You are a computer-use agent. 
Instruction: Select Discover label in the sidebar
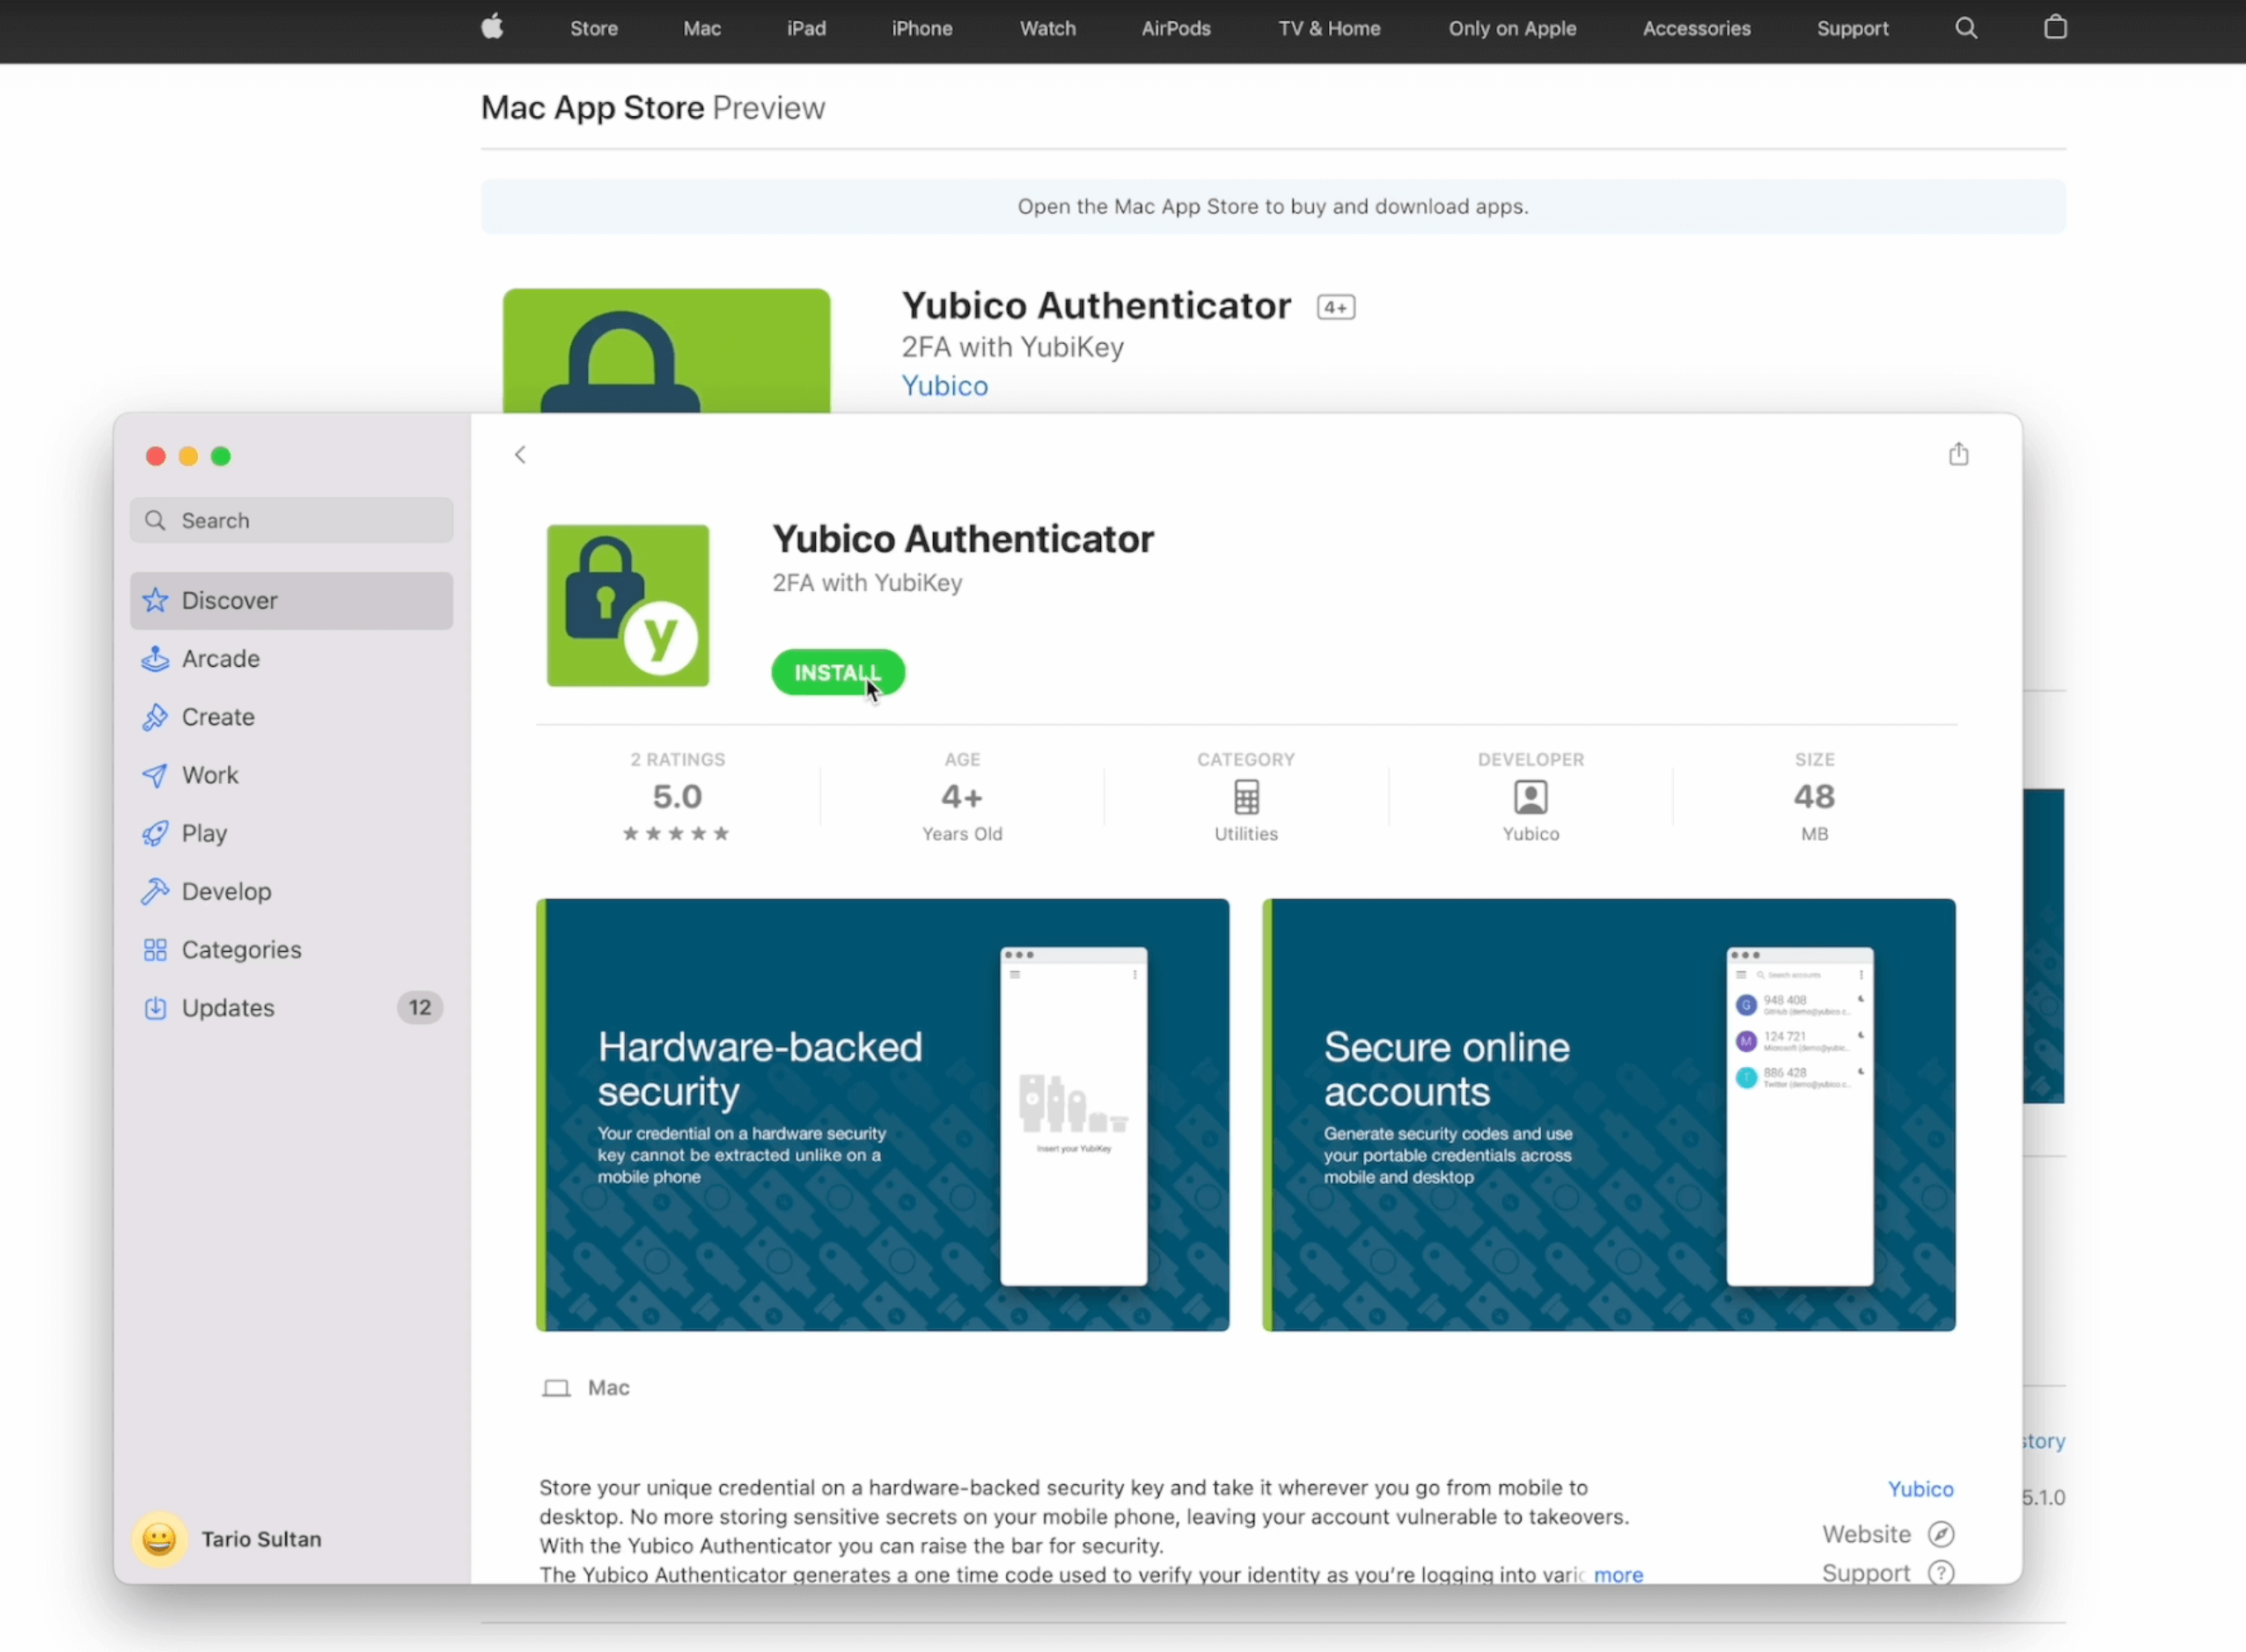point(229,600)
